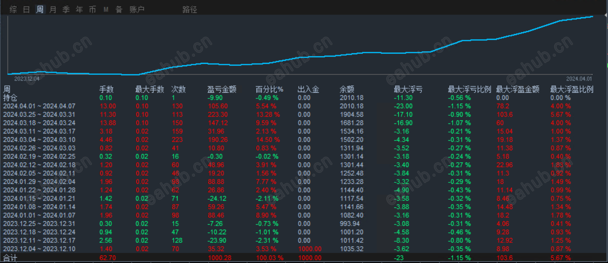608x263 pixels.
Task: Select week 2024.02.26 ~ 2024.03.03
Action: (39, 148)
